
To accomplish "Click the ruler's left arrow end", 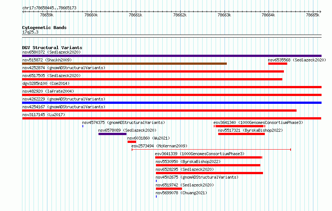I will [x=23, y=12].
